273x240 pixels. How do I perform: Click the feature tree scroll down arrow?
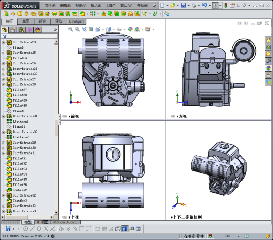(x=56, y=213)
